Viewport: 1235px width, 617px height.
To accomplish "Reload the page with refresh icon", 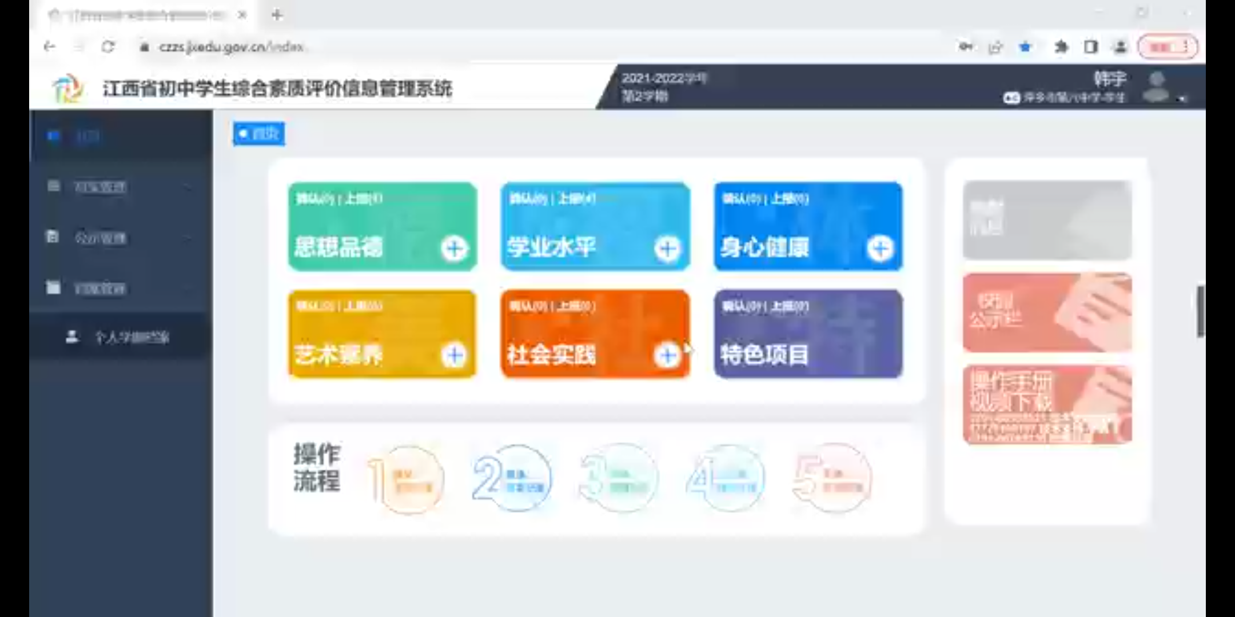I will (x=108, y=47).
